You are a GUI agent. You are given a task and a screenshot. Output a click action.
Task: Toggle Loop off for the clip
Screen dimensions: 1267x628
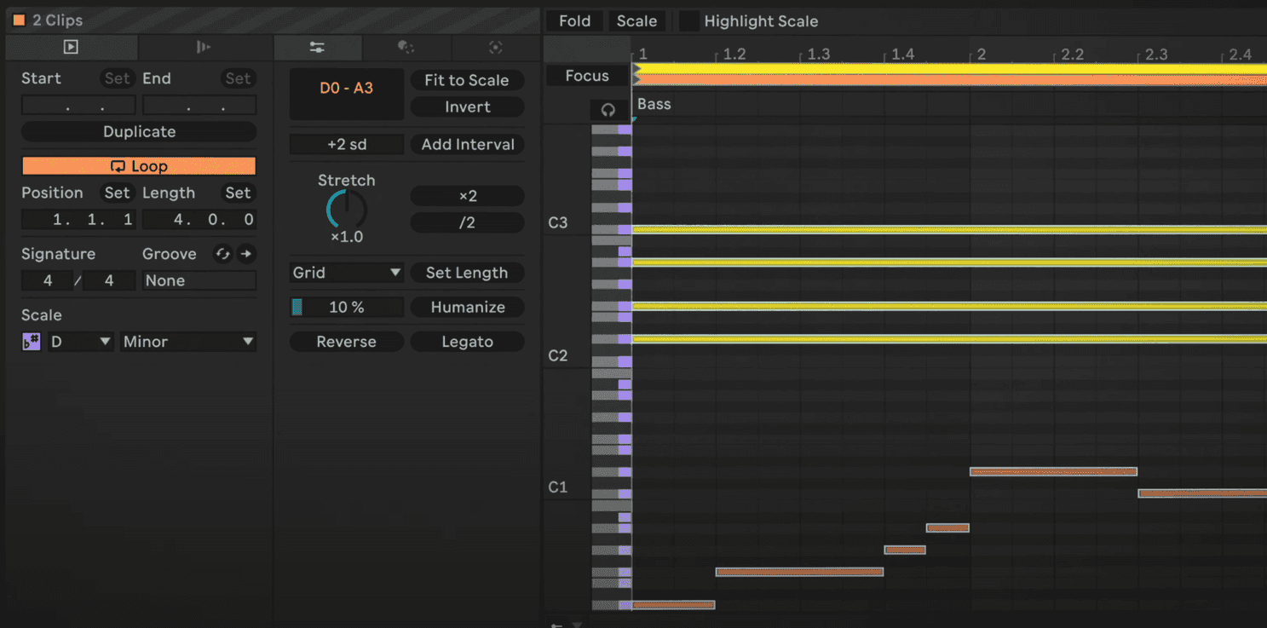pyautogui.click(x=138, y=165)
